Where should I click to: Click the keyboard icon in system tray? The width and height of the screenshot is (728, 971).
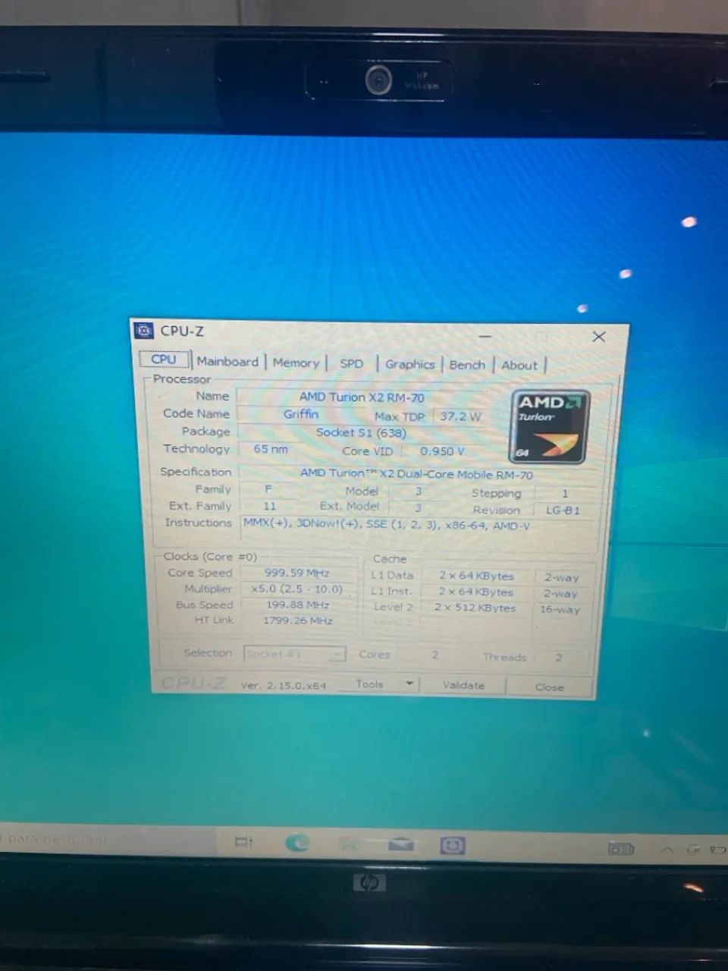coord(620,849)
